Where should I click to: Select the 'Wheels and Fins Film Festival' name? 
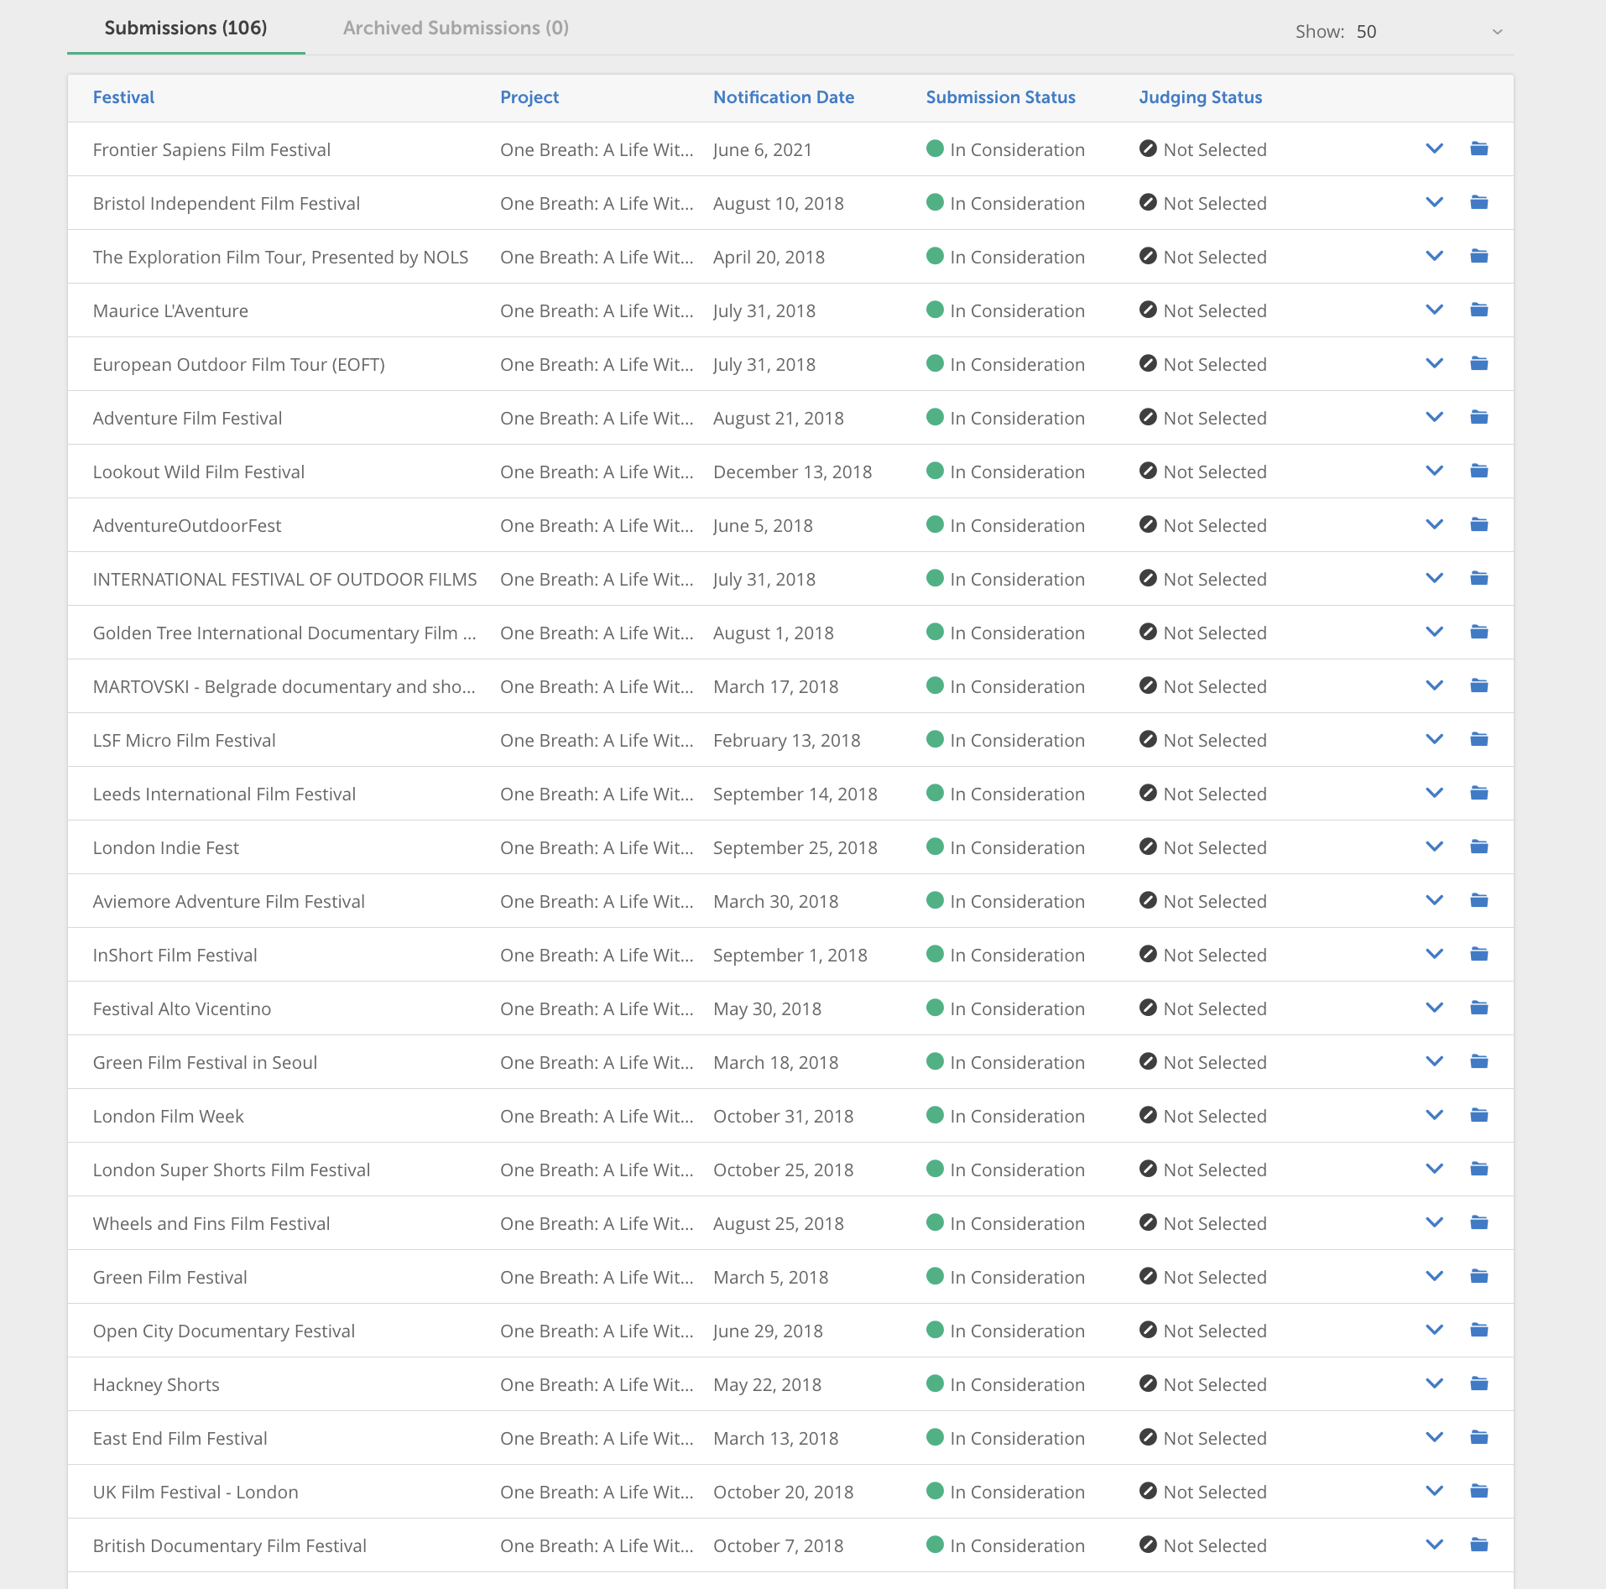[x=211, y=1223]
